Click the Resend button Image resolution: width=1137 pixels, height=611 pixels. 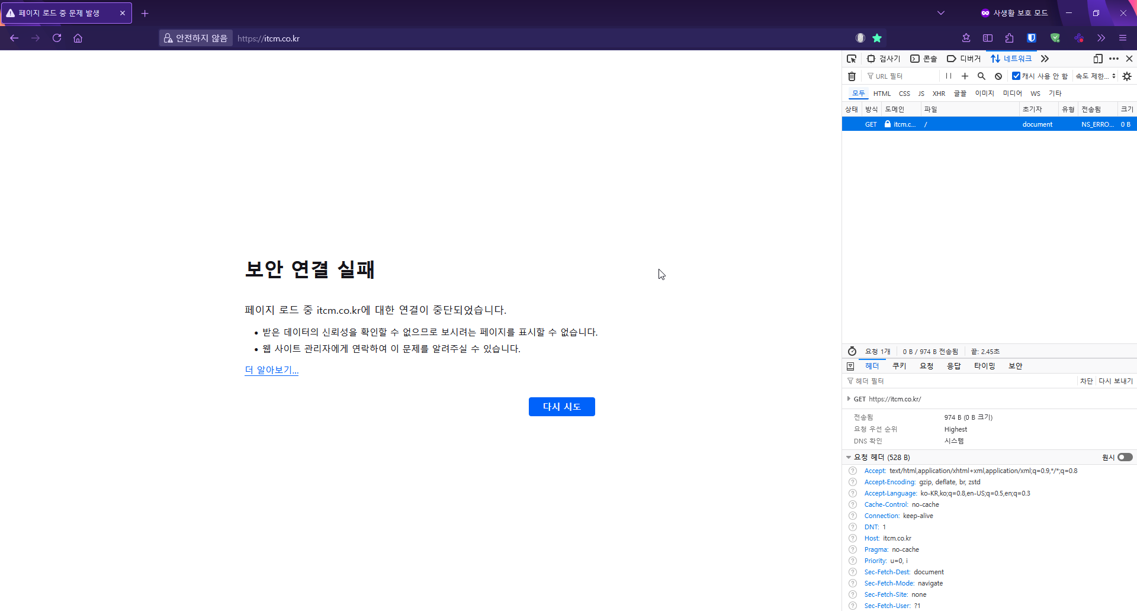[x=1115, y=381]
